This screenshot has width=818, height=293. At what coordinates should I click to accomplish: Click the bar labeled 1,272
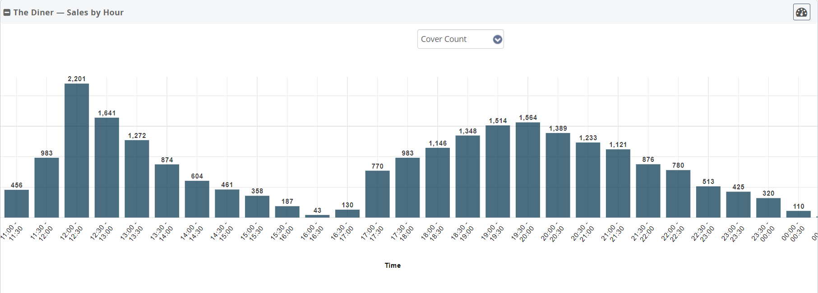pos(137,179)
